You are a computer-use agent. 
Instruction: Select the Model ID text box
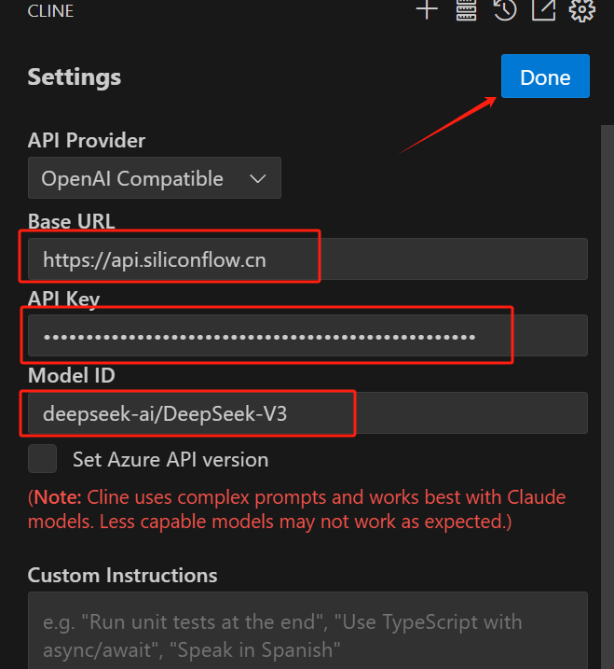(307, 412)
